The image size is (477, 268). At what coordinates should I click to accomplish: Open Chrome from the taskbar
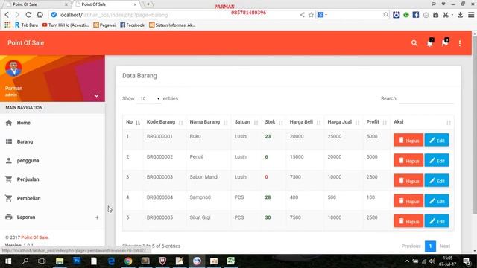coord(128,261)
